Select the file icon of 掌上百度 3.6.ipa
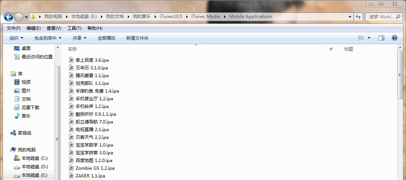 (71, 60)
